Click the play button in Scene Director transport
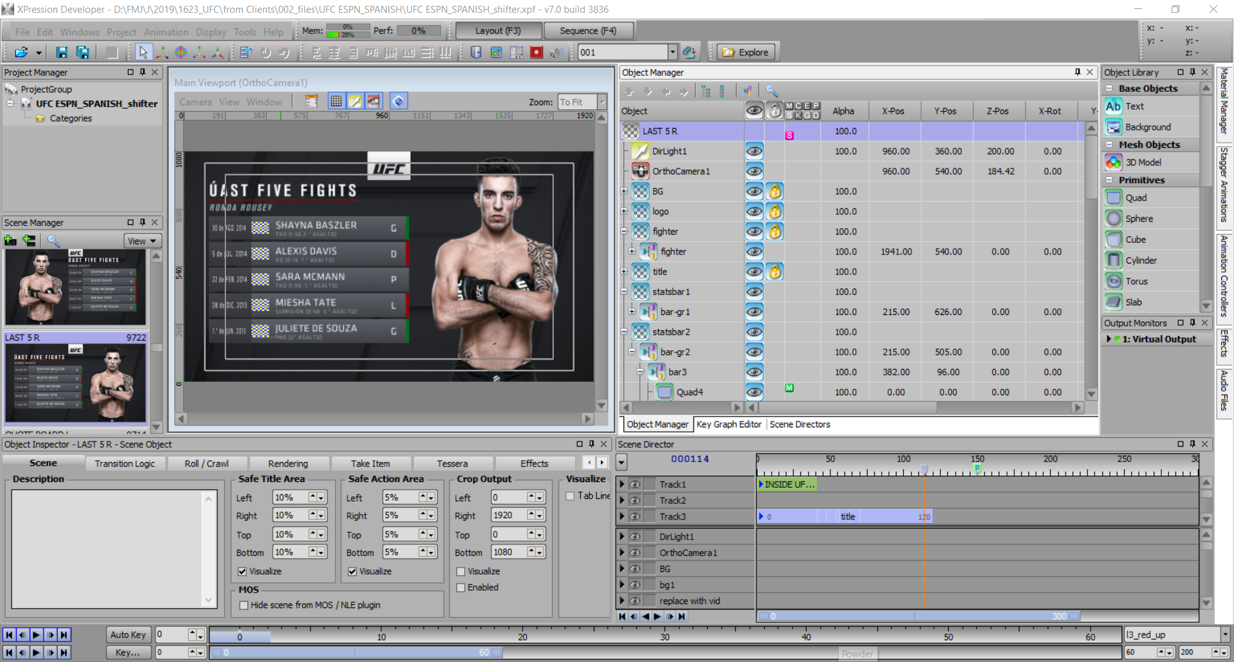 click(x=657, y=616)
